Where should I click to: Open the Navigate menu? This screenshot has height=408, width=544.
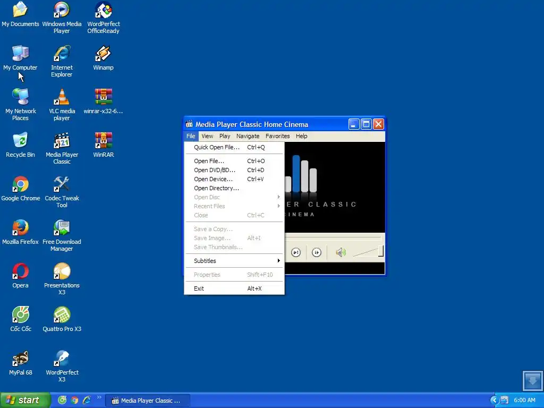pyautogui.click(x=248, y=136)
